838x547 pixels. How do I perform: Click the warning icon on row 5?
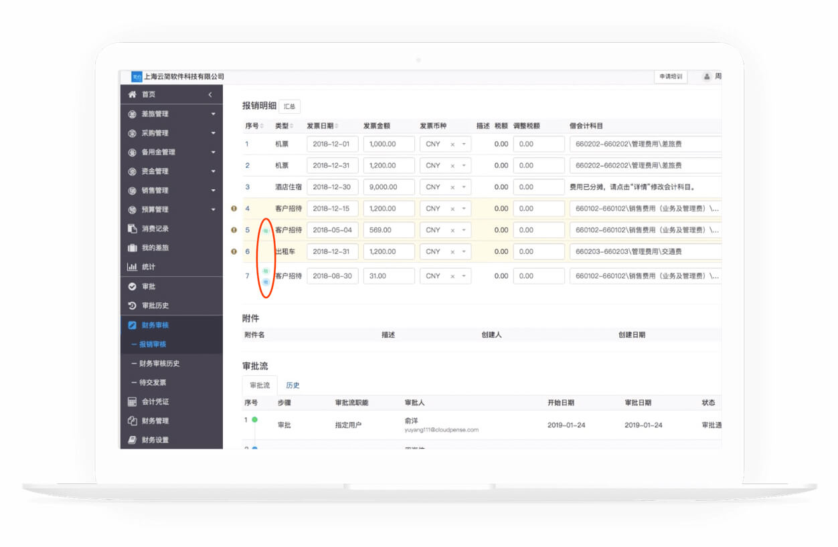coord(234,230)
